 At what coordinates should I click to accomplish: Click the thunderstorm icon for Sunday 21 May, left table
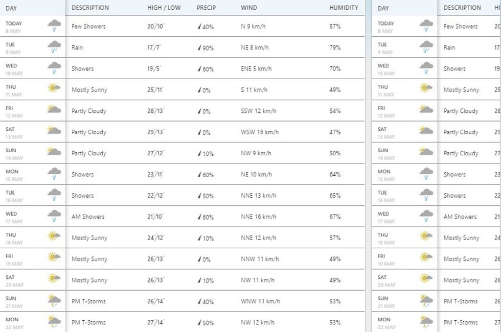(x=54, y=301)
